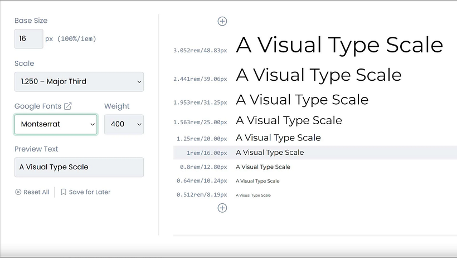
Task: Click the Base Size input field
Action: click(28, 39)
